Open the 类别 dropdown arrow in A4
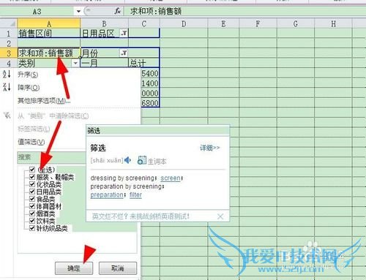 [75, 63]
